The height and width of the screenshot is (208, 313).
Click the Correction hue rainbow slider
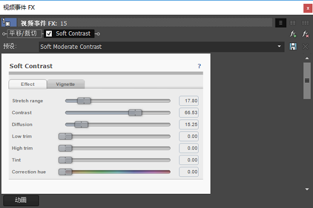[114, 172]
